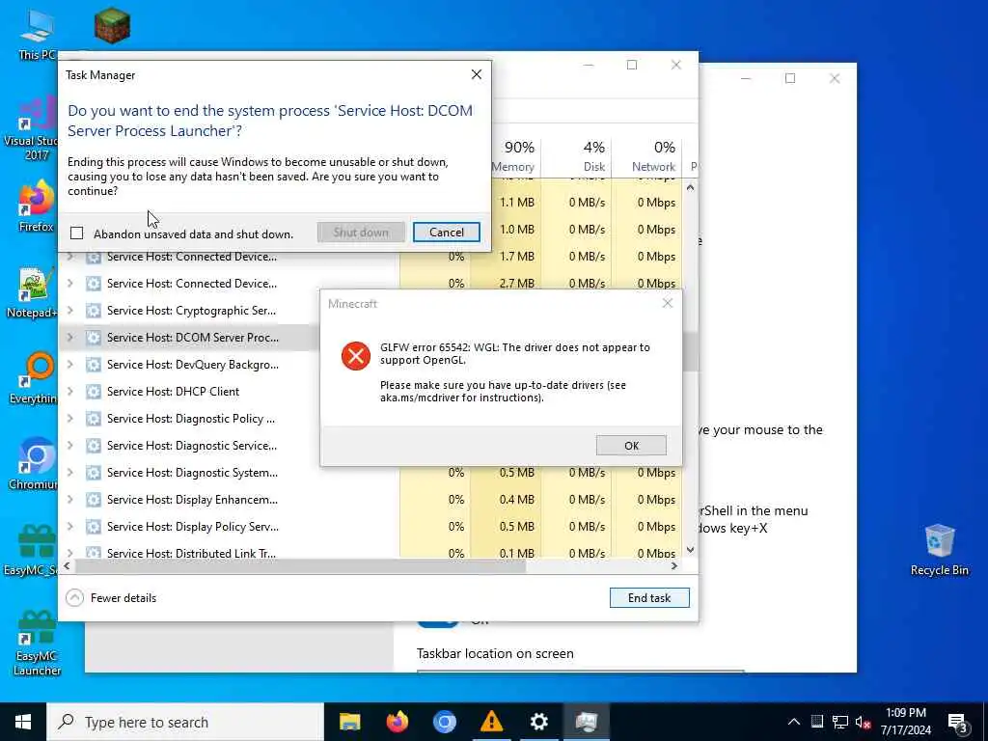Open Settings gear in taskbar

coord(538,722)
